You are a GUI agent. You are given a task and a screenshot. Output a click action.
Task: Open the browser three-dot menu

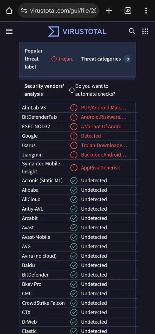(x=146, y=11)
